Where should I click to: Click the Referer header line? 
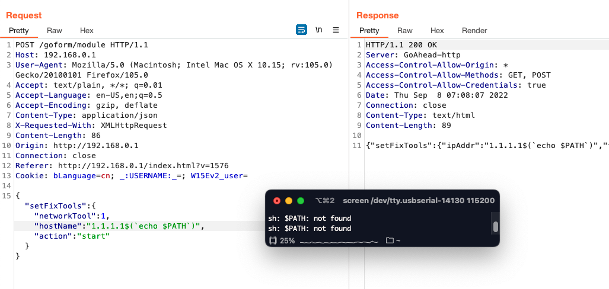[x=122, y=166]
